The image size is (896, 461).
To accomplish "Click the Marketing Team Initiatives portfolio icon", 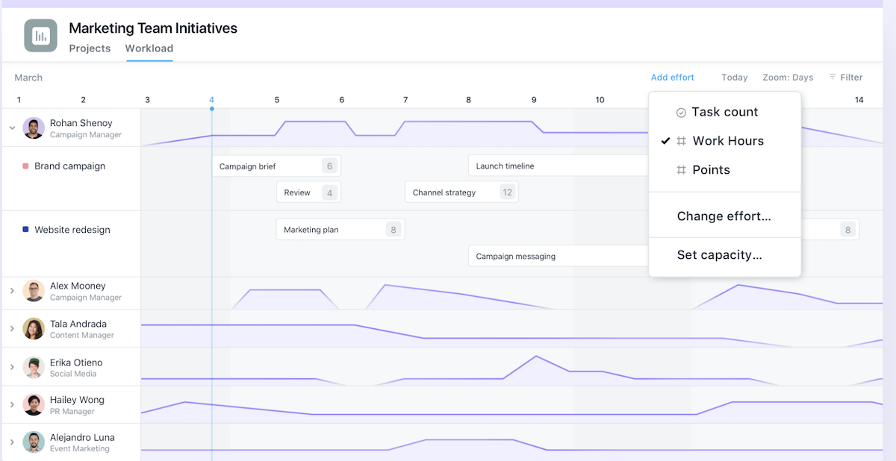I will point(40,36).
